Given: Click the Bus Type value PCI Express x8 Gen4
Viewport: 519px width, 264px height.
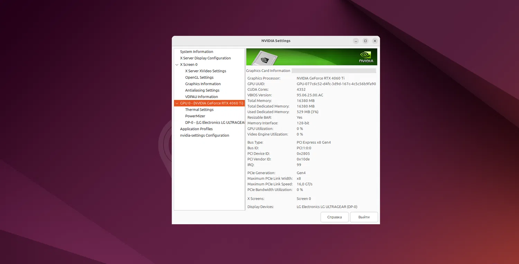Looking at the screenshot, I should (x=314, y=143).
